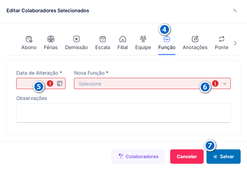Choose the Equipe people icon
Viewport: 247px width, 169px height.
(143, 39)
